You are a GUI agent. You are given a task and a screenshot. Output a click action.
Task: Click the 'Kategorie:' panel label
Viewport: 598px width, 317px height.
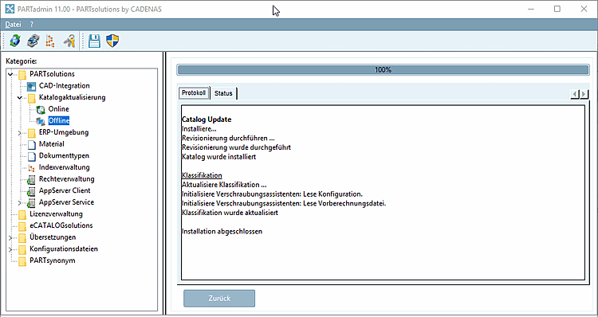click(22, 61)
